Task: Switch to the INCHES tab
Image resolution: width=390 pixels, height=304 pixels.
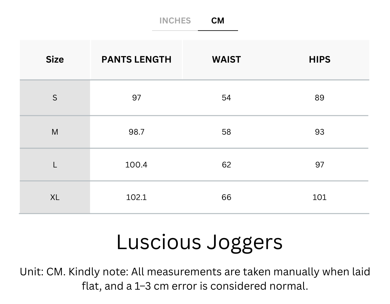Action: (175, 21)
